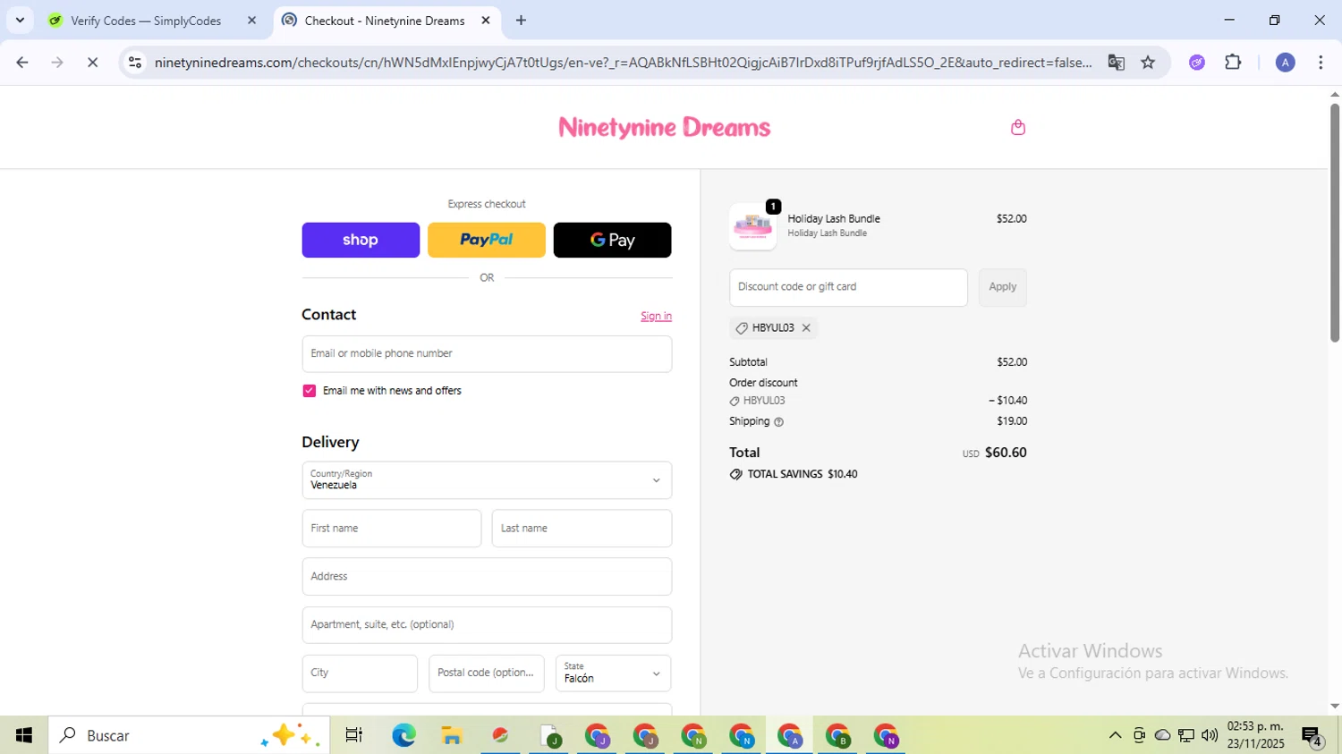Launch Microsoft Edge from the taskbar
The image size is (1342, 754).
click(x=403, y=735)
